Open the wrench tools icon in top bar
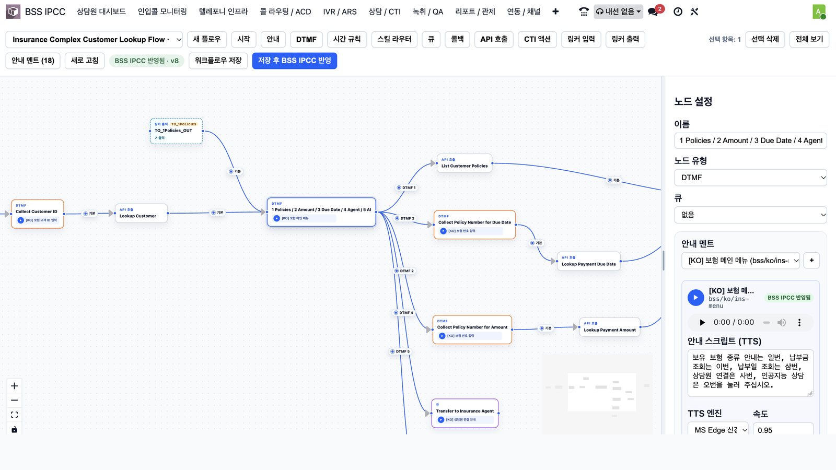The width and height of the screenshot is (836, 470). tap(694, 11)
